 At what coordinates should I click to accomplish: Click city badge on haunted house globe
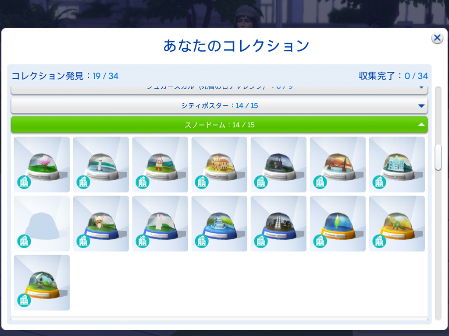click(261, 182)
